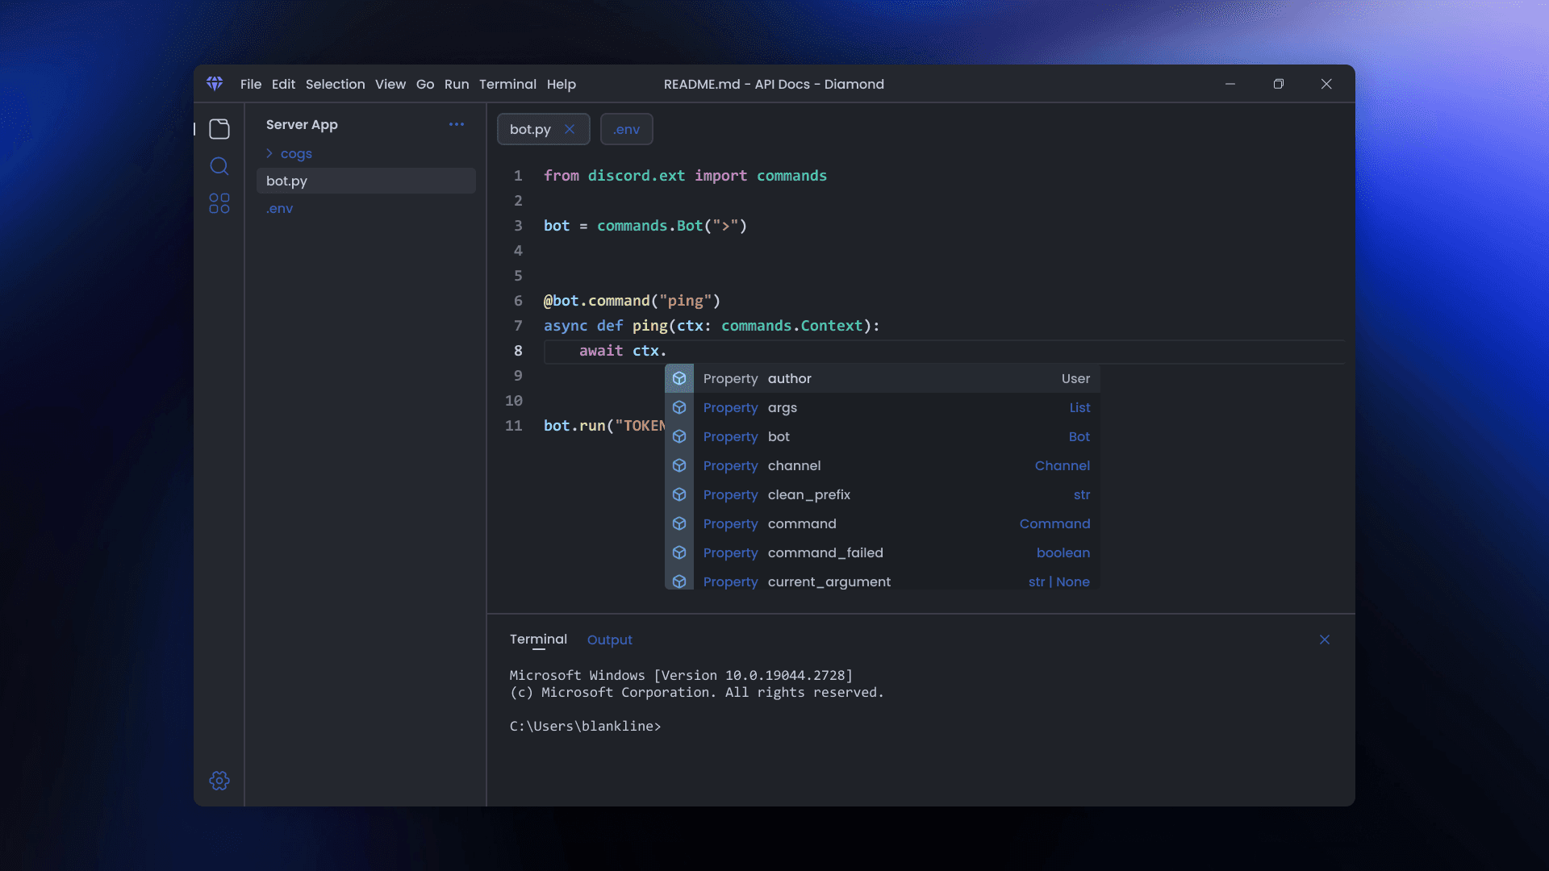
Task: Click the cube icon beside channel suggestion
Action: [679, 465]
